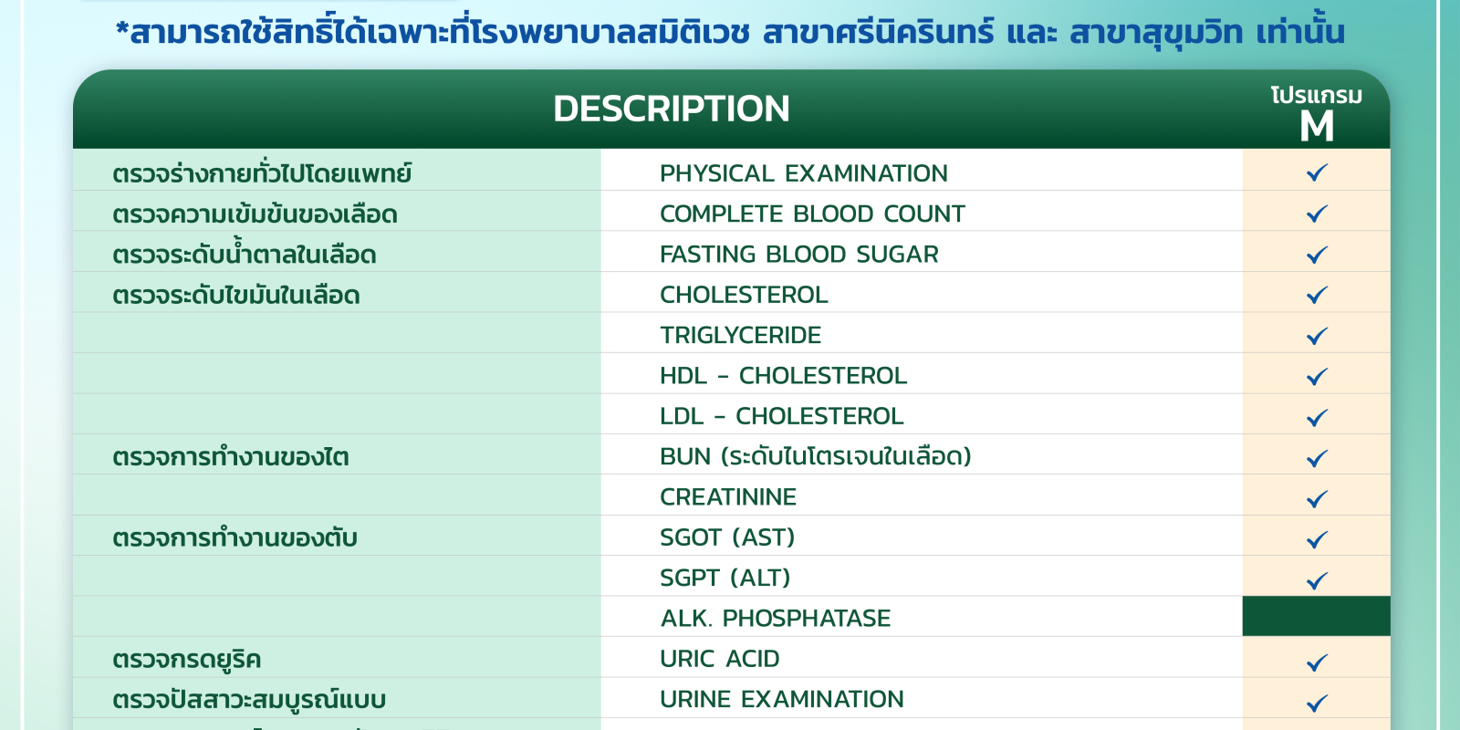Click the LDL - CHOLESTEROL checkmark

coord(1317,417)
